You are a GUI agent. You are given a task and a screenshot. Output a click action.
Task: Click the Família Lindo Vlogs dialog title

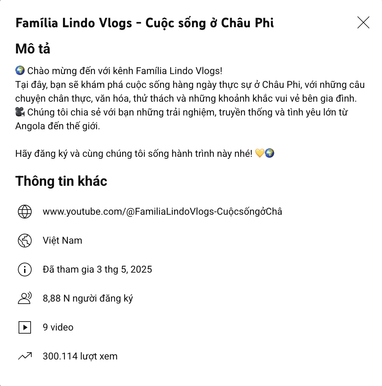[x=145, y=23]
